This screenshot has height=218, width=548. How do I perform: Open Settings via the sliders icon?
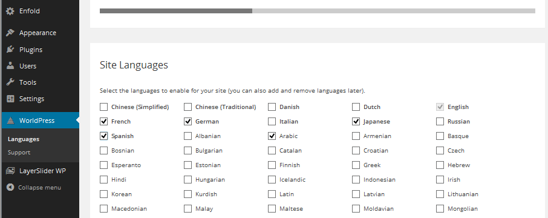10,99
